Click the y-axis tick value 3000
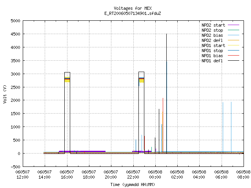251x188 pixels. point(15,74)
